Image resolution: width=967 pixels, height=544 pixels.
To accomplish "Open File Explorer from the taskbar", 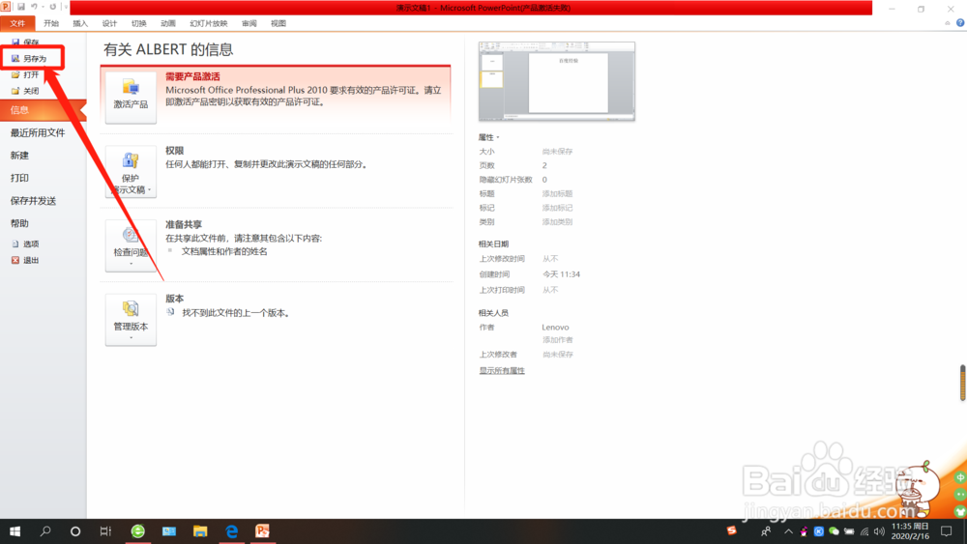I will pyautogui.click(x=200, y=531).
